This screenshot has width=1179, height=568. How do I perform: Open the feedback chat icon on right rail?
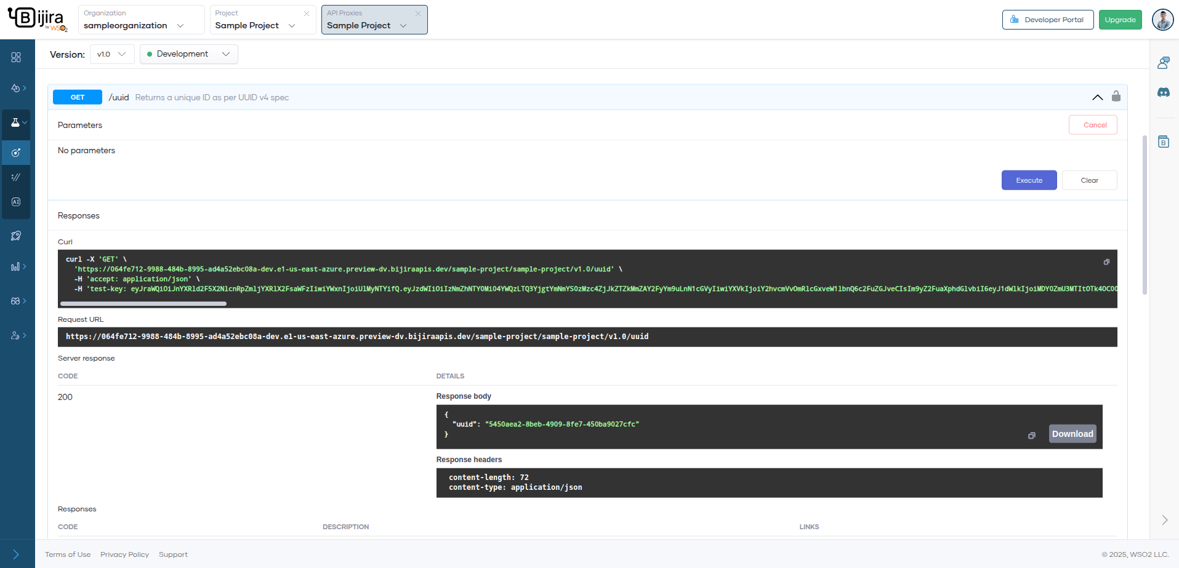tap(1164, 63)
